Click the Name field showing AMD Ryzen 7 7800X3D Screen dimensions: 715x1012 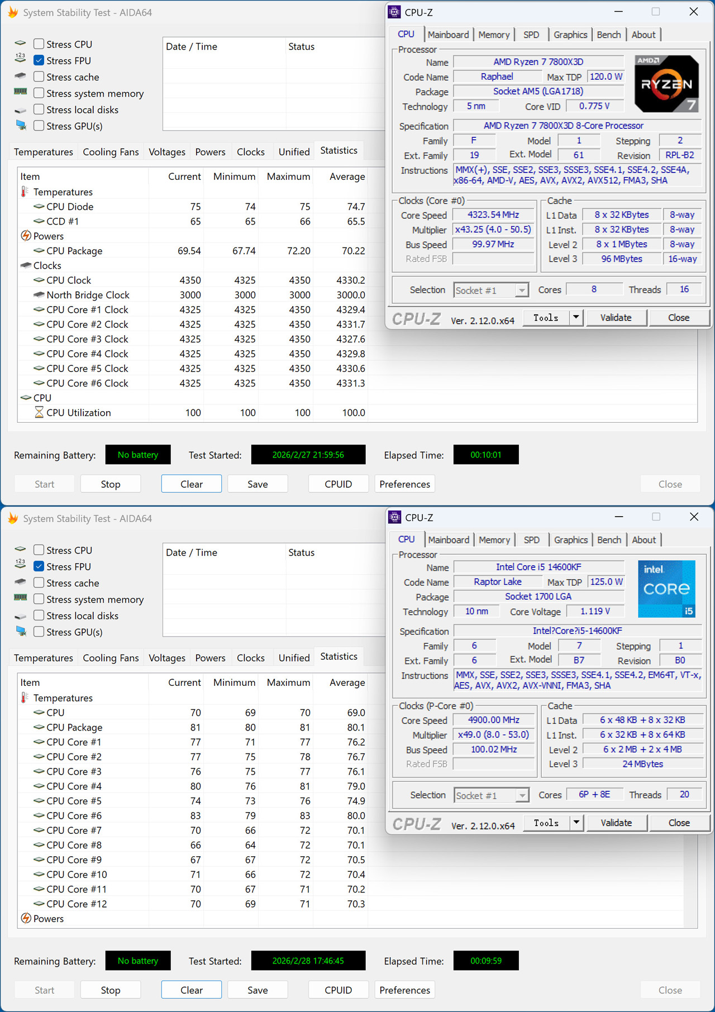[538, 62]
